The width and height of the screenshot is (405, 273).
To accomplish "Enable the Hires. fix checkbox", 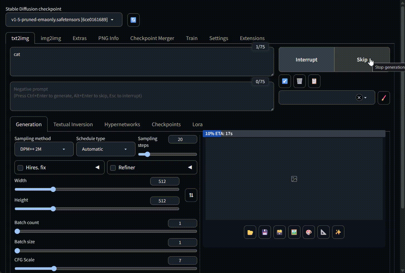I will tap(20, 168).
